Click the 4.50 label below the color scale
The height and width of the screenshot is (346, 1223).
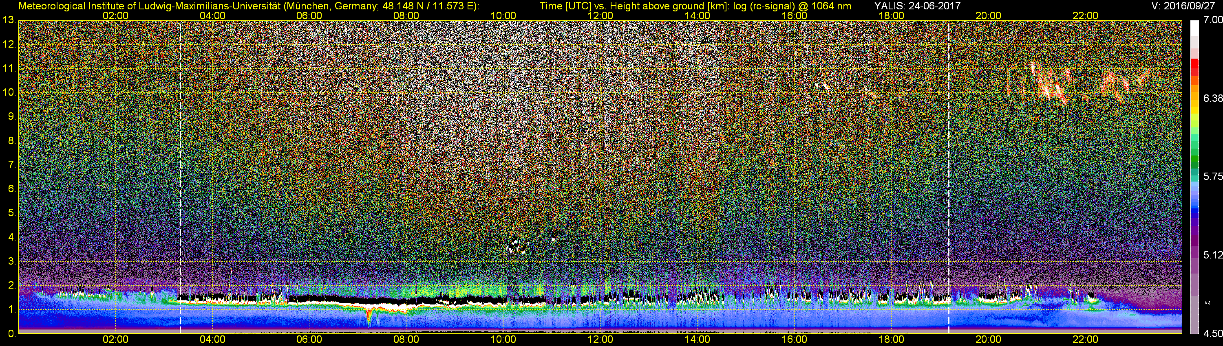(x=1212, y=334)
